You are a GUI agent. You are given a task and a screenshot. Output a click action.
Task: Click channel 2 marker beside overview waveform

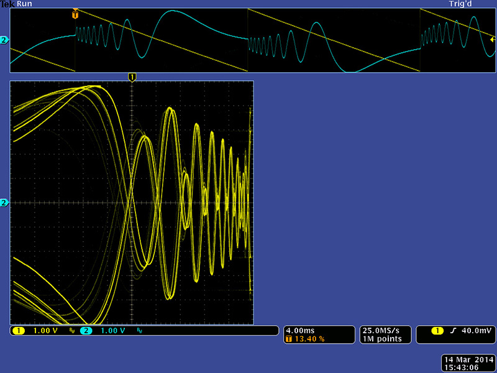(4, 41)
